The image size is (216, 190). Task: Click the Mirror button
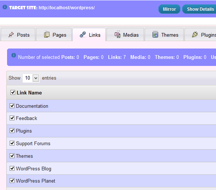169,9
